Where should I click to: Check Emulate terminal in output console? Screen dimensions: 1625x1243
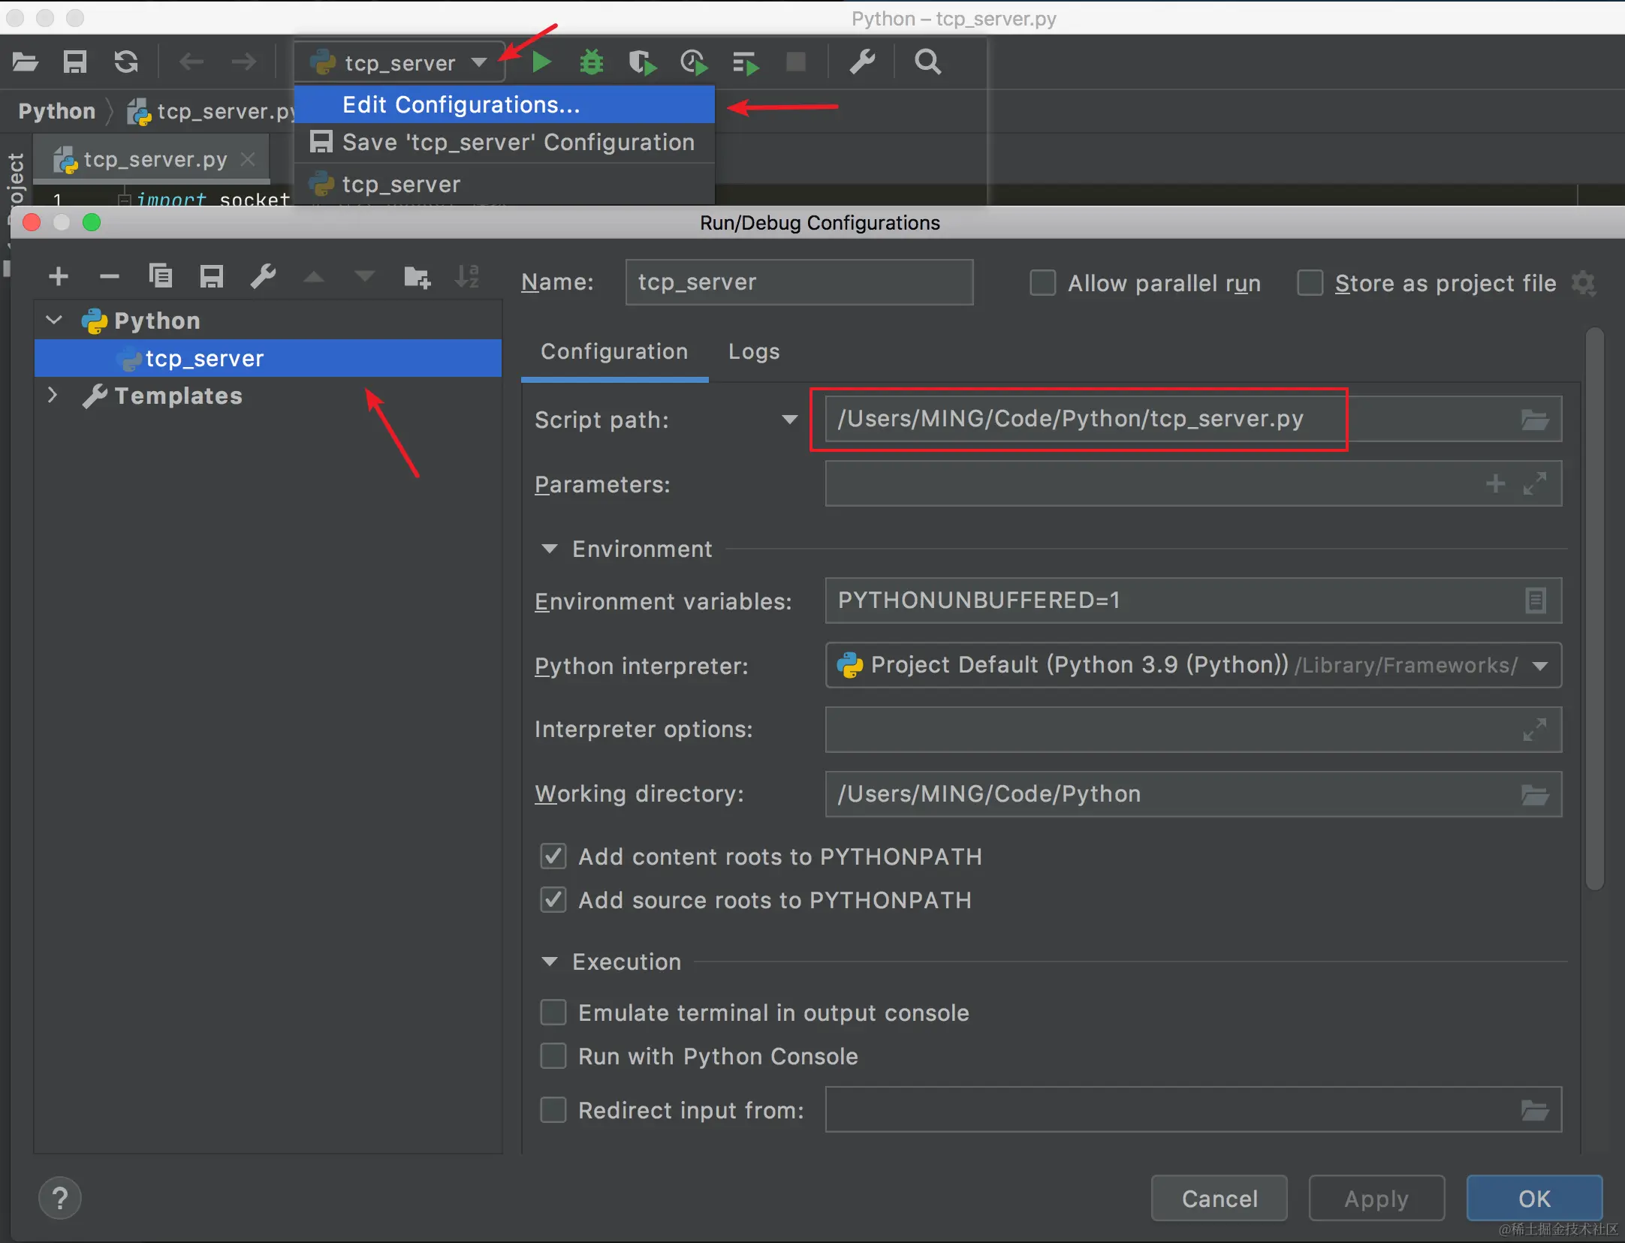pos(553,1013)
